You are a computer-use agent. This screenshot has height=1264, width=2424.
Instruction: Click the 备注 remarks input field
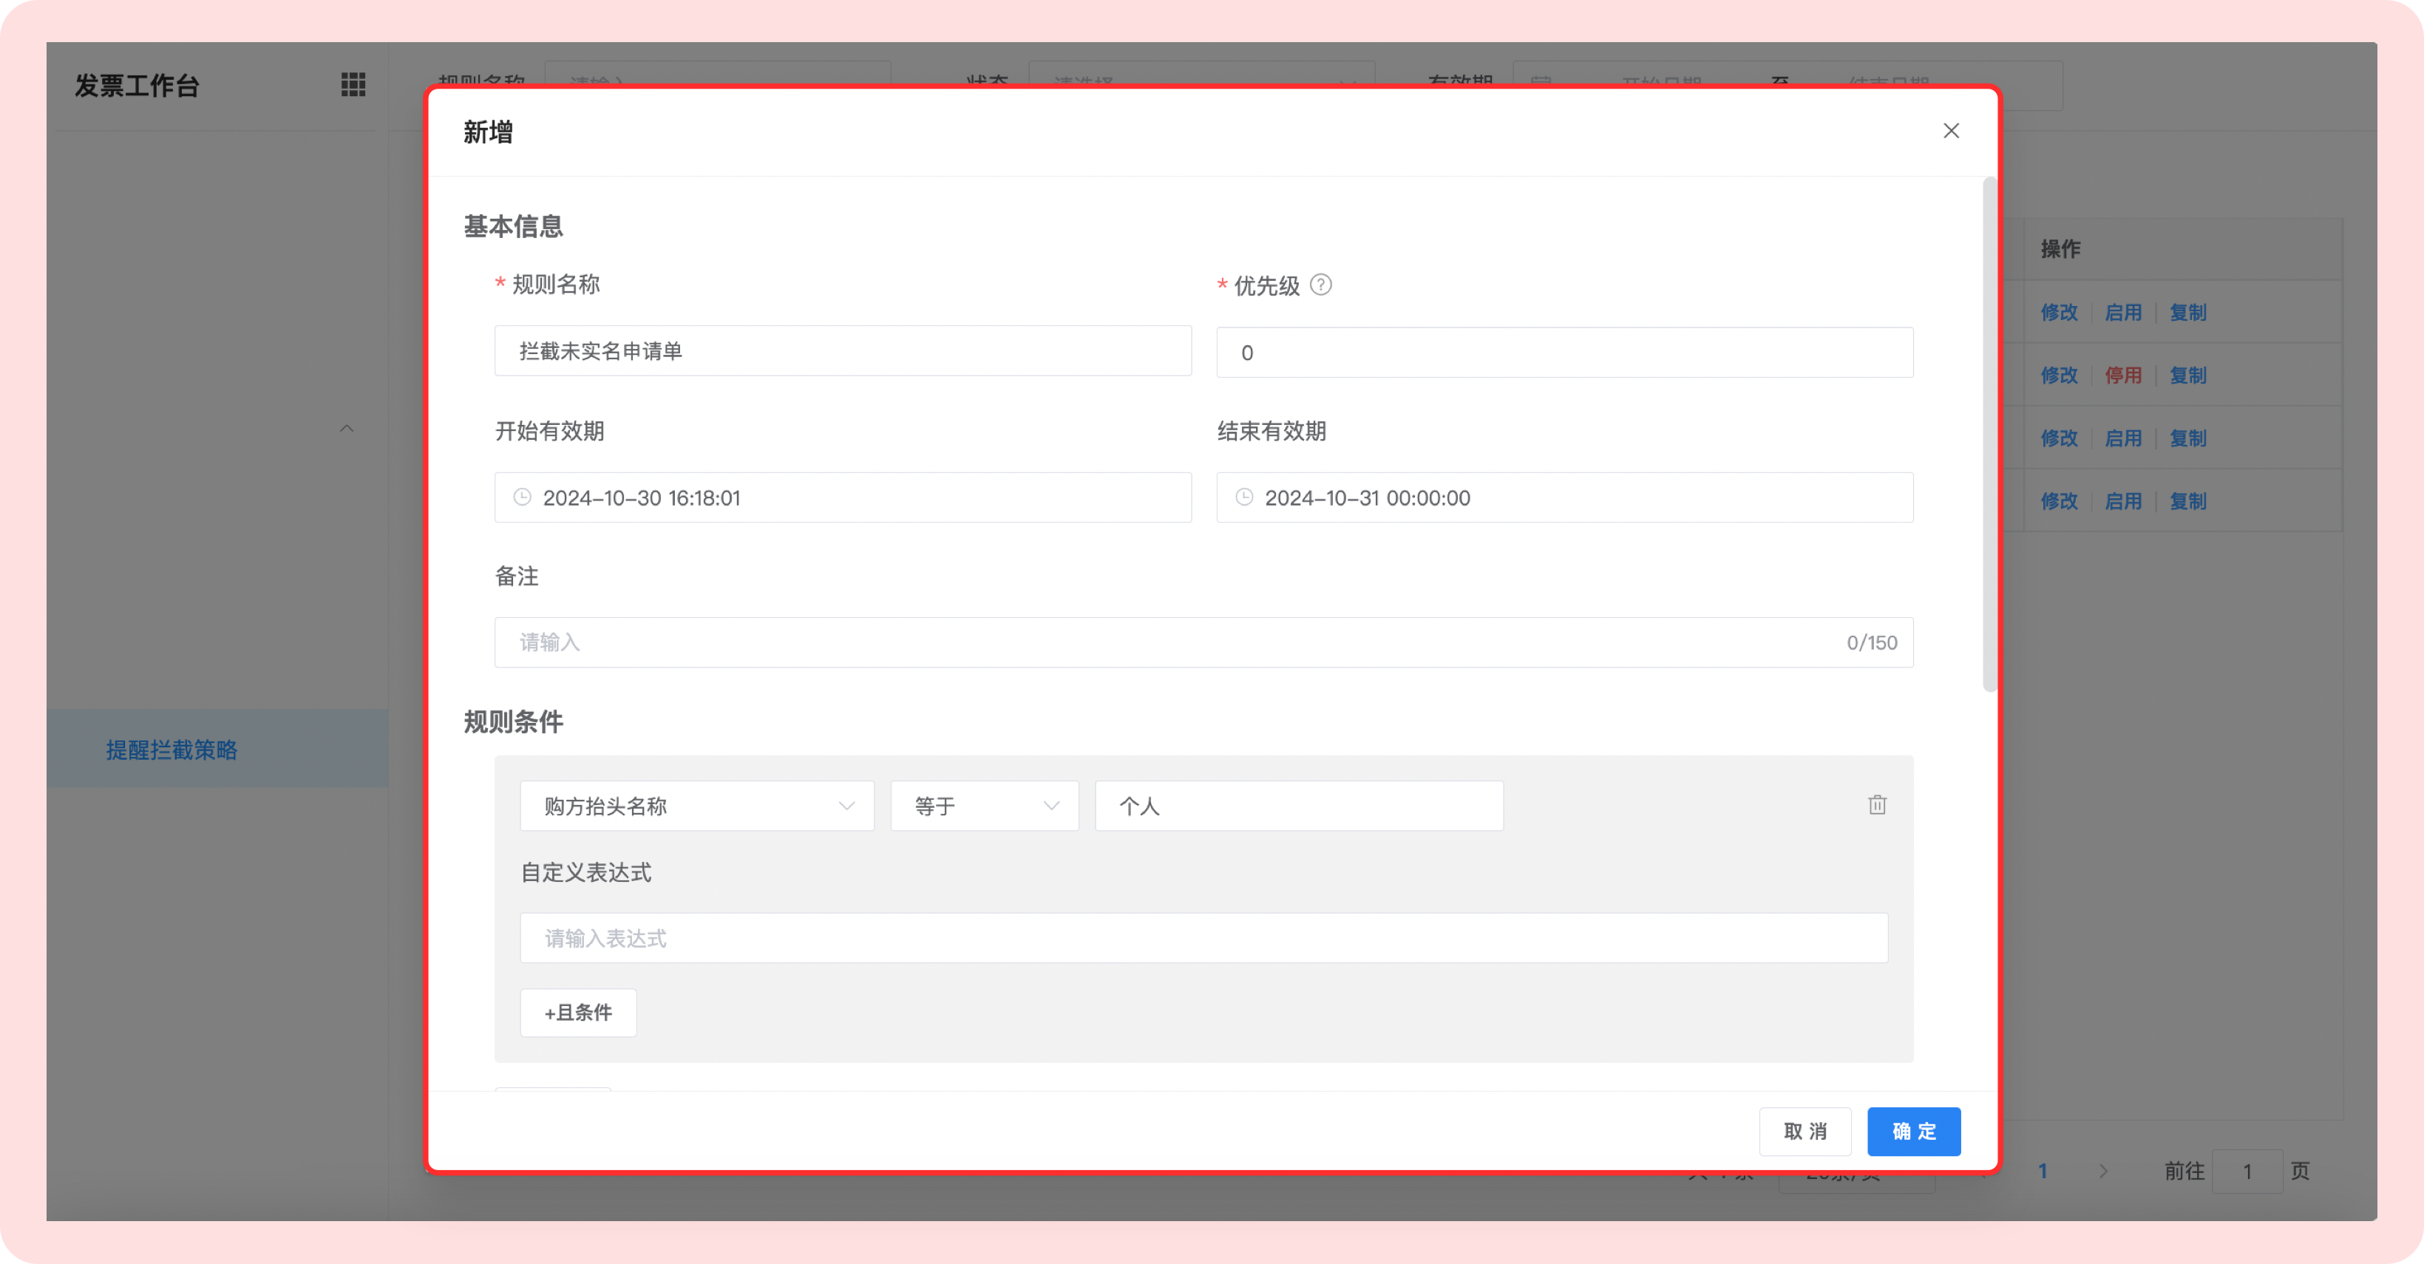(1203, 643)
